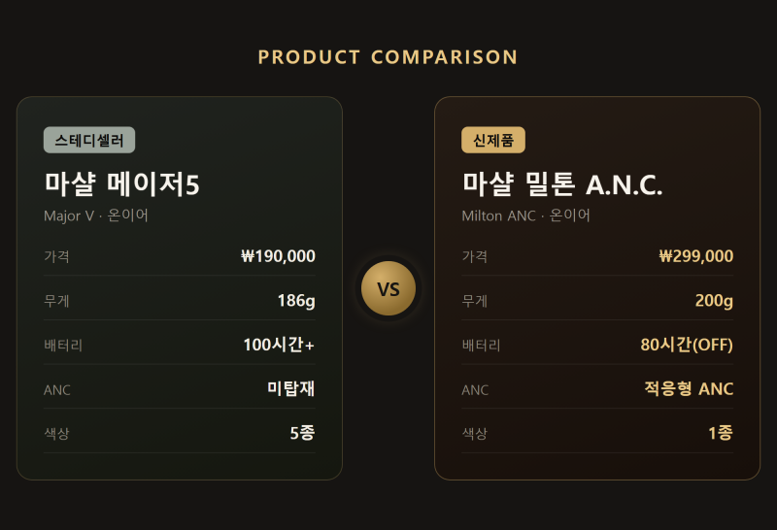Click the PRODUCT COMPARISON heading
777x530 pixels.
click(388, 57)
